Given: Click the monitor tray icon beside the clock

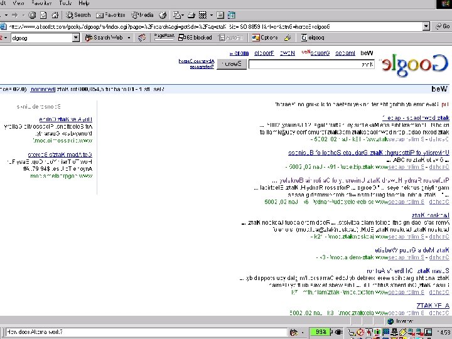Looking at the screenshot, I should (428, 332).
